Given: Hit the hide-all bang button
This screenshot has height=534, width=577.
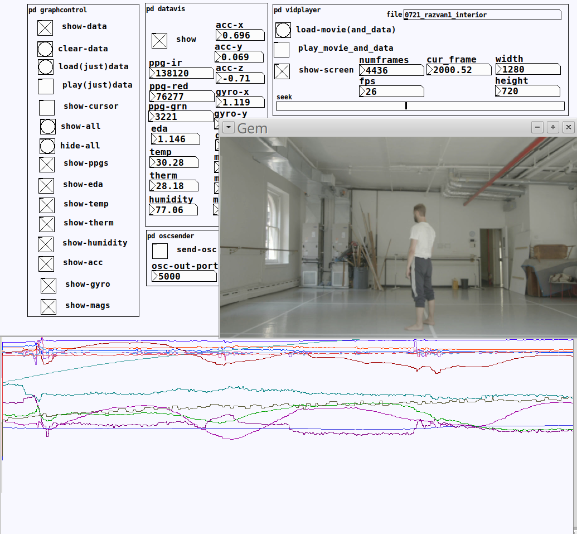Looking at the screenshot, I should [x=47, y=146].
